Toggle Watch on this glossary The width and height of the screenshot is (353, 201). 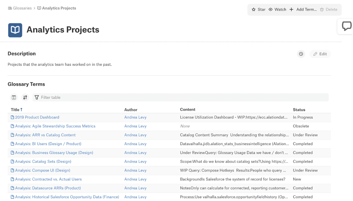(277, 10)
